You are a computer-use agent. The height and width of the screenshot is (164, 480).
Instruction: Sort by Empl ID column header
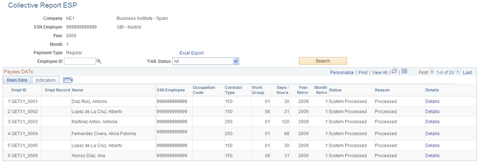19,90
